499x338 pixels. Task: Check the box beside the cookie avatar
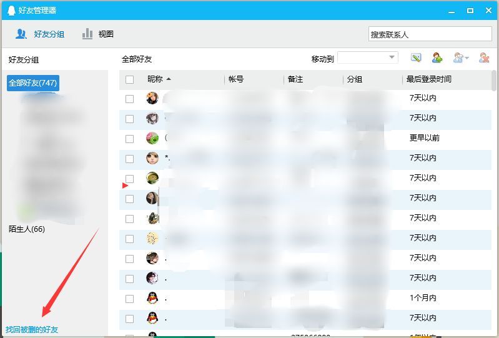[129, 239]
